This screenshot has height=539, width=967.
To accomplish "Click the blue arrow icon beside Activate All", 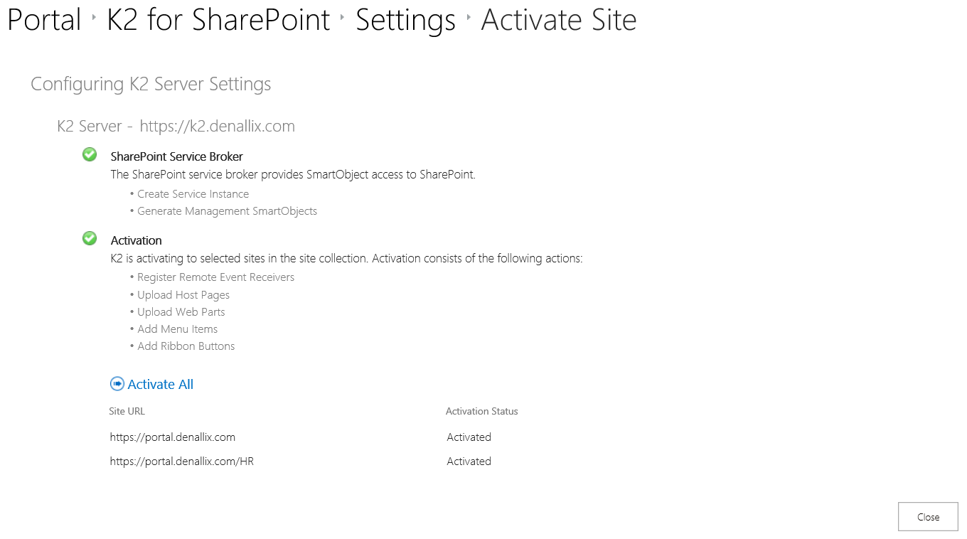I will tap(117, 384).
